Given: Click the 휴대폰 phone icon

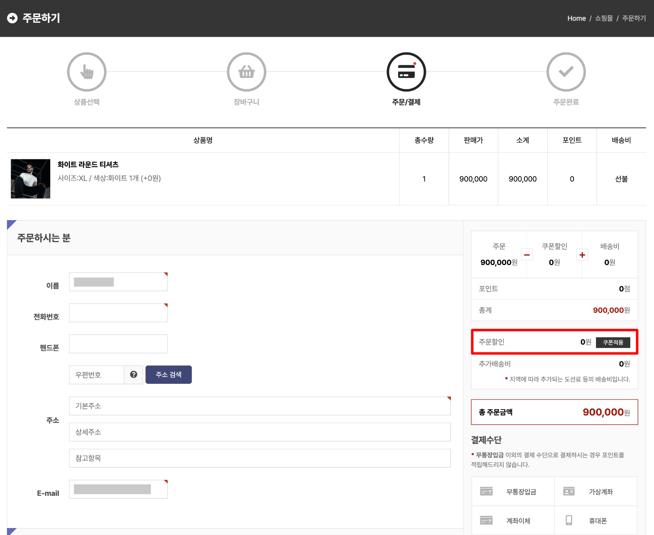Looking at the screenshot, I should click(569, 520).
